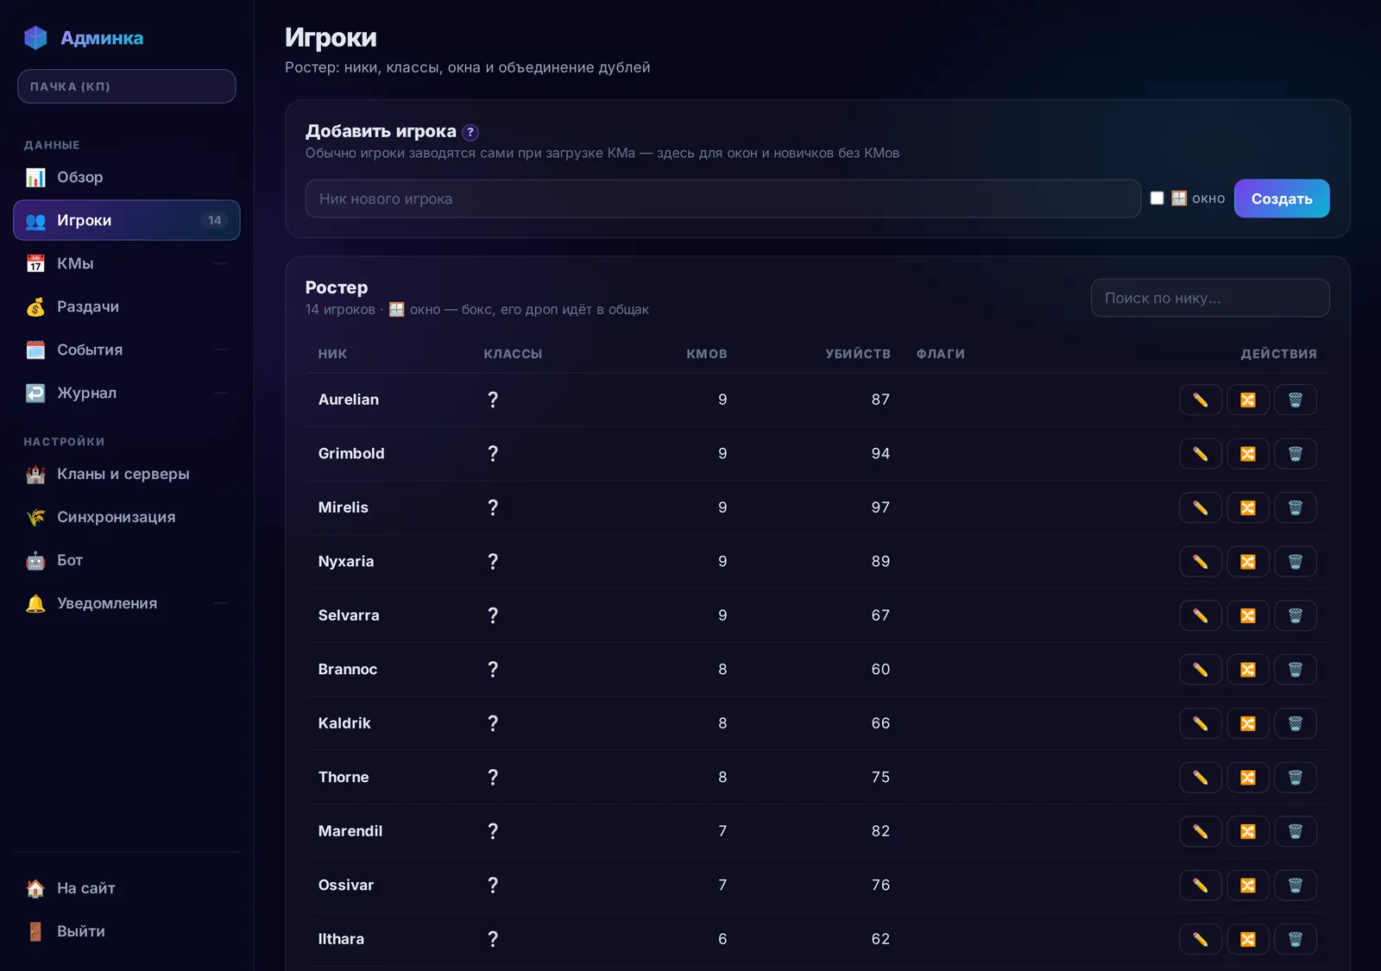This screenshot has height=971, width=1381.
Task: Click the edit pencil icon for Aurelian
Action: [1200, 400]
